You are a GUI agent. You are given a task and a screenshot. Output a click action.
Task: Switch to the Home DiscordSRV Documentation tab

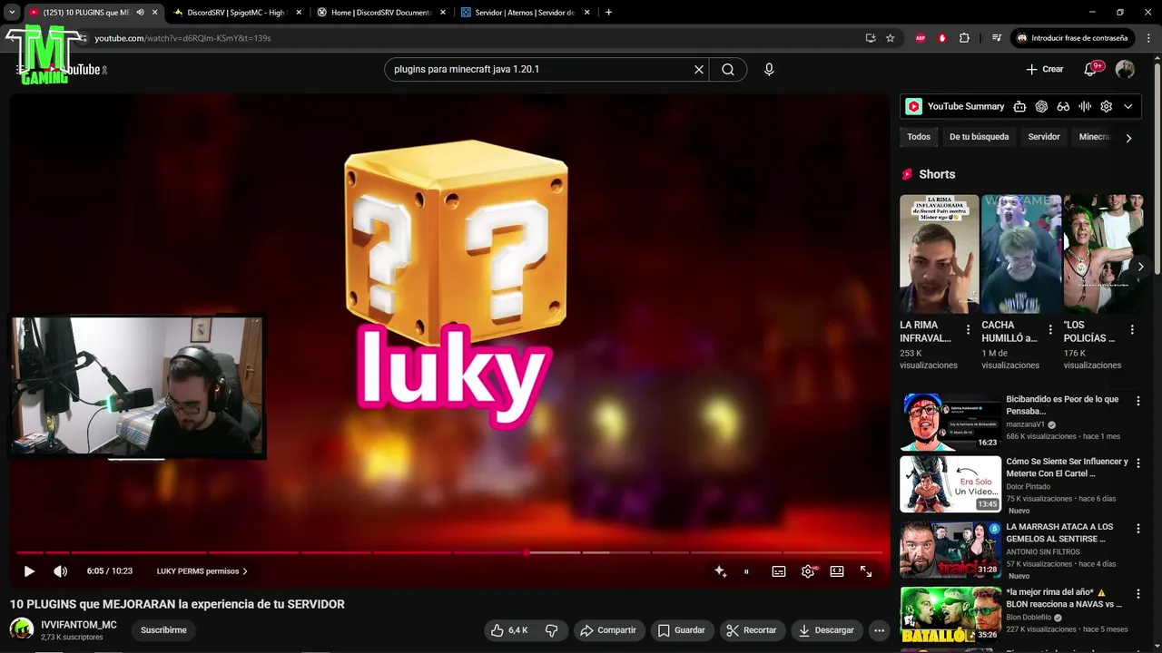click(381, 13)
